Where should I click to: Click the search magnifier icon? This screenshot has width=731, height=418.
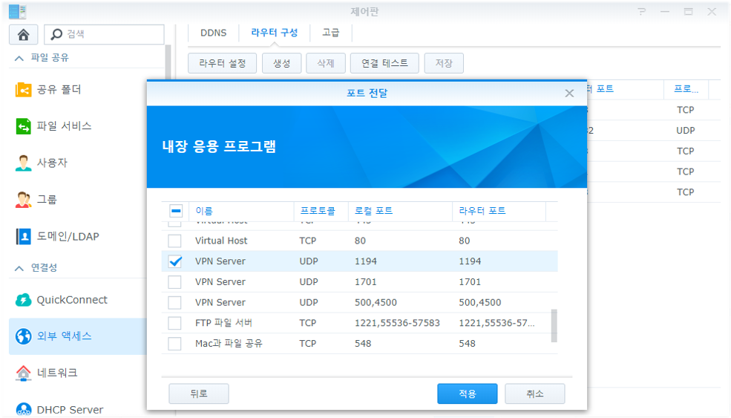pos(56,34)
